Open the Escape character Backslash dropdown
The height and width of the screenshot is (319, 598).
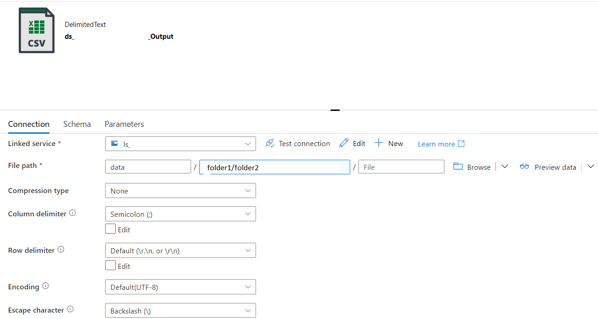coord(181,311)
